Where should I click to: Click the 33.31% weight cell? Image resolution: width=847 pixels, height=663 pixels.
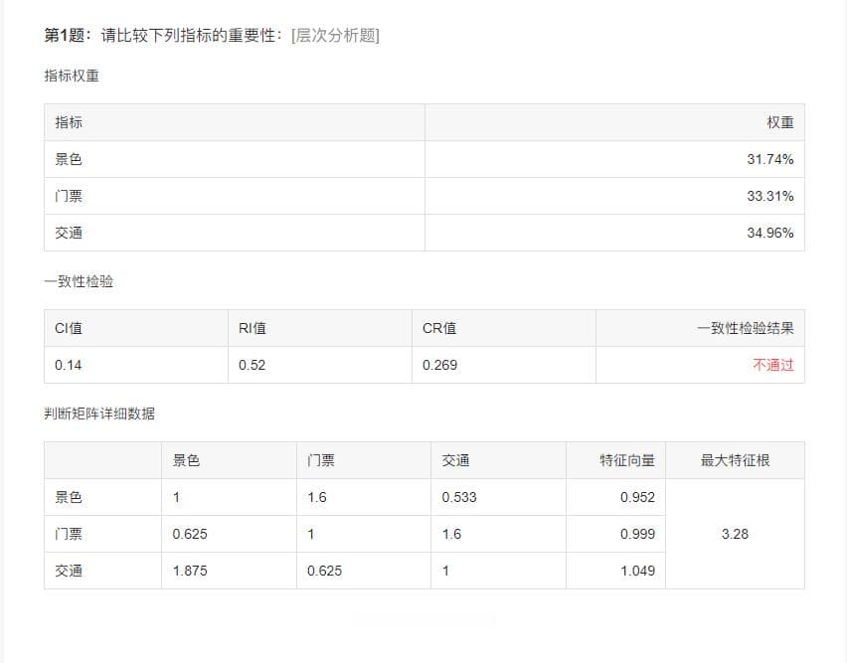[x=769, y=196]
